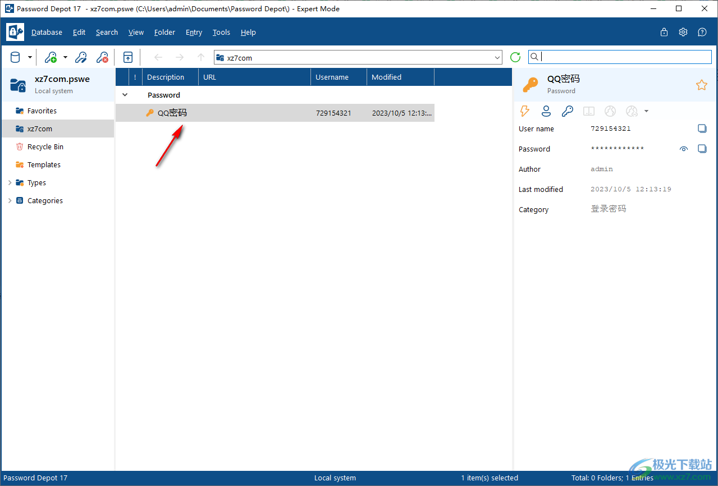This screenshot has width=718, height=486.
Task: Open the Database menu
Action: tap(47, 32)
